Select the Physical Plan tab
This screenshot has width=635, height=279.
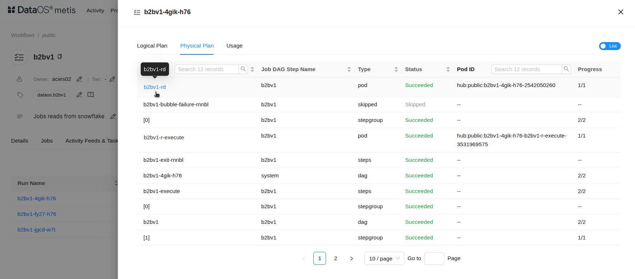197,46
